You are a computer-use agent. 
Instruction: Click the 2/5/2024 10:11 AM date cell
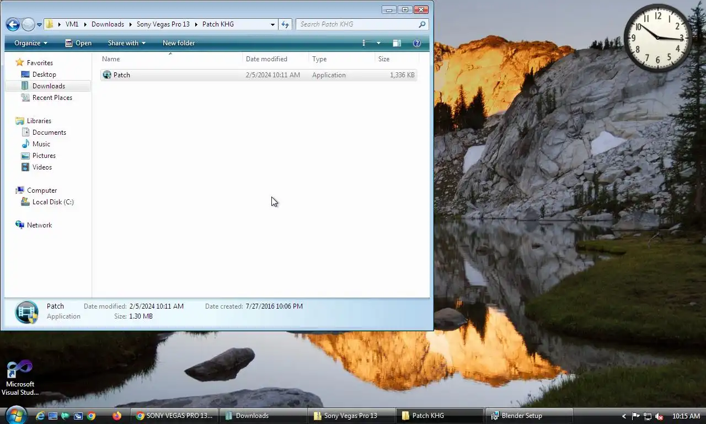[273, 75]
